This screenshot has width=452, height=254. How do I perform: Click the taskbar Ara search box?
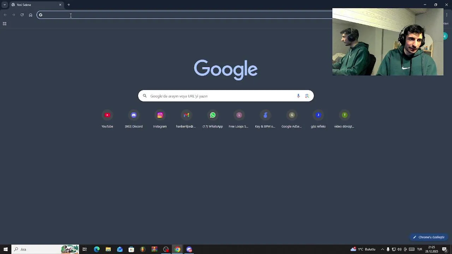point(45,249)
